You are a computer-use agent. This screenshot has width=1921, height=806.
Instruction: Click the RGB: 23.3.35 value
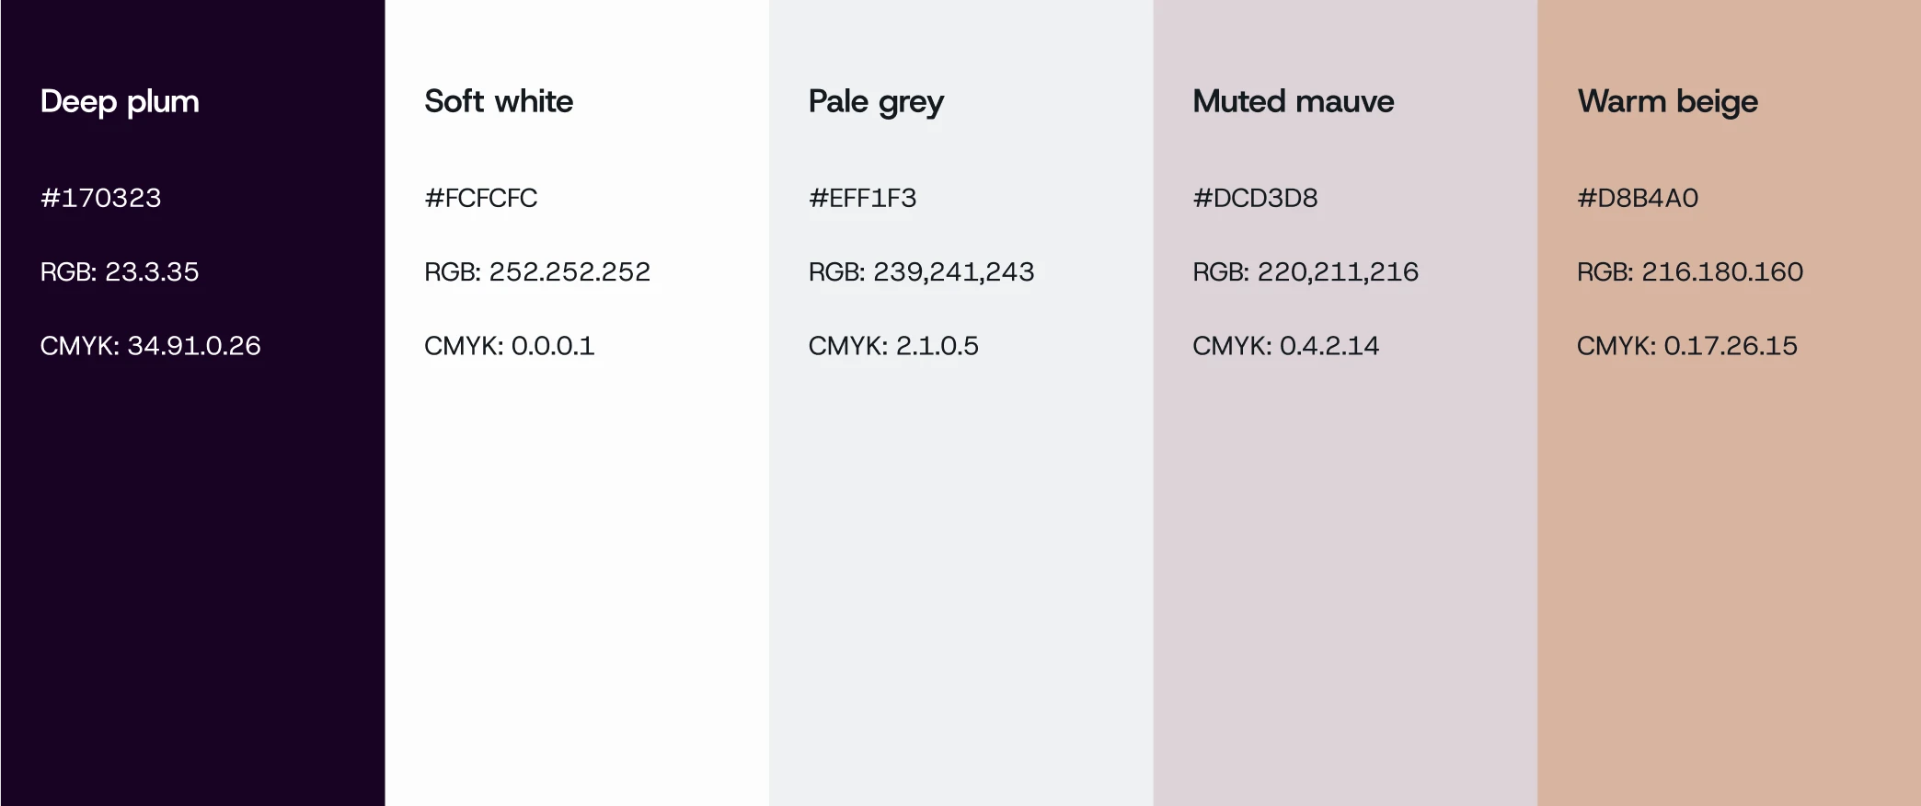[x=120, y=271]
